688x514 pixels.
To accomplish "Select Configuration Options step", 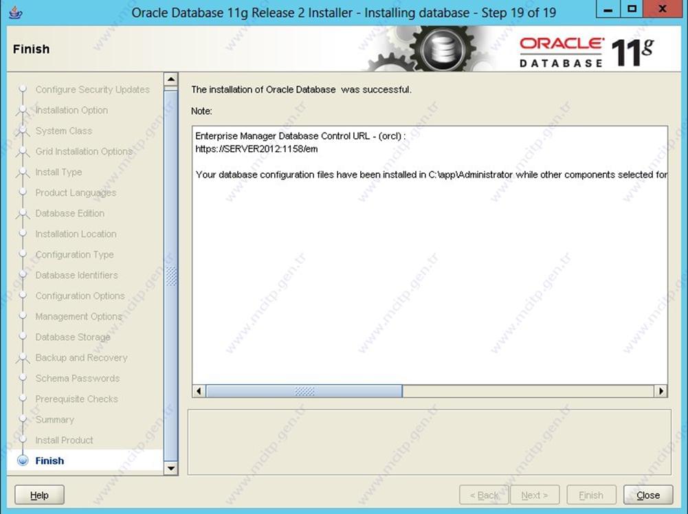I will click(x=80, y=295).
